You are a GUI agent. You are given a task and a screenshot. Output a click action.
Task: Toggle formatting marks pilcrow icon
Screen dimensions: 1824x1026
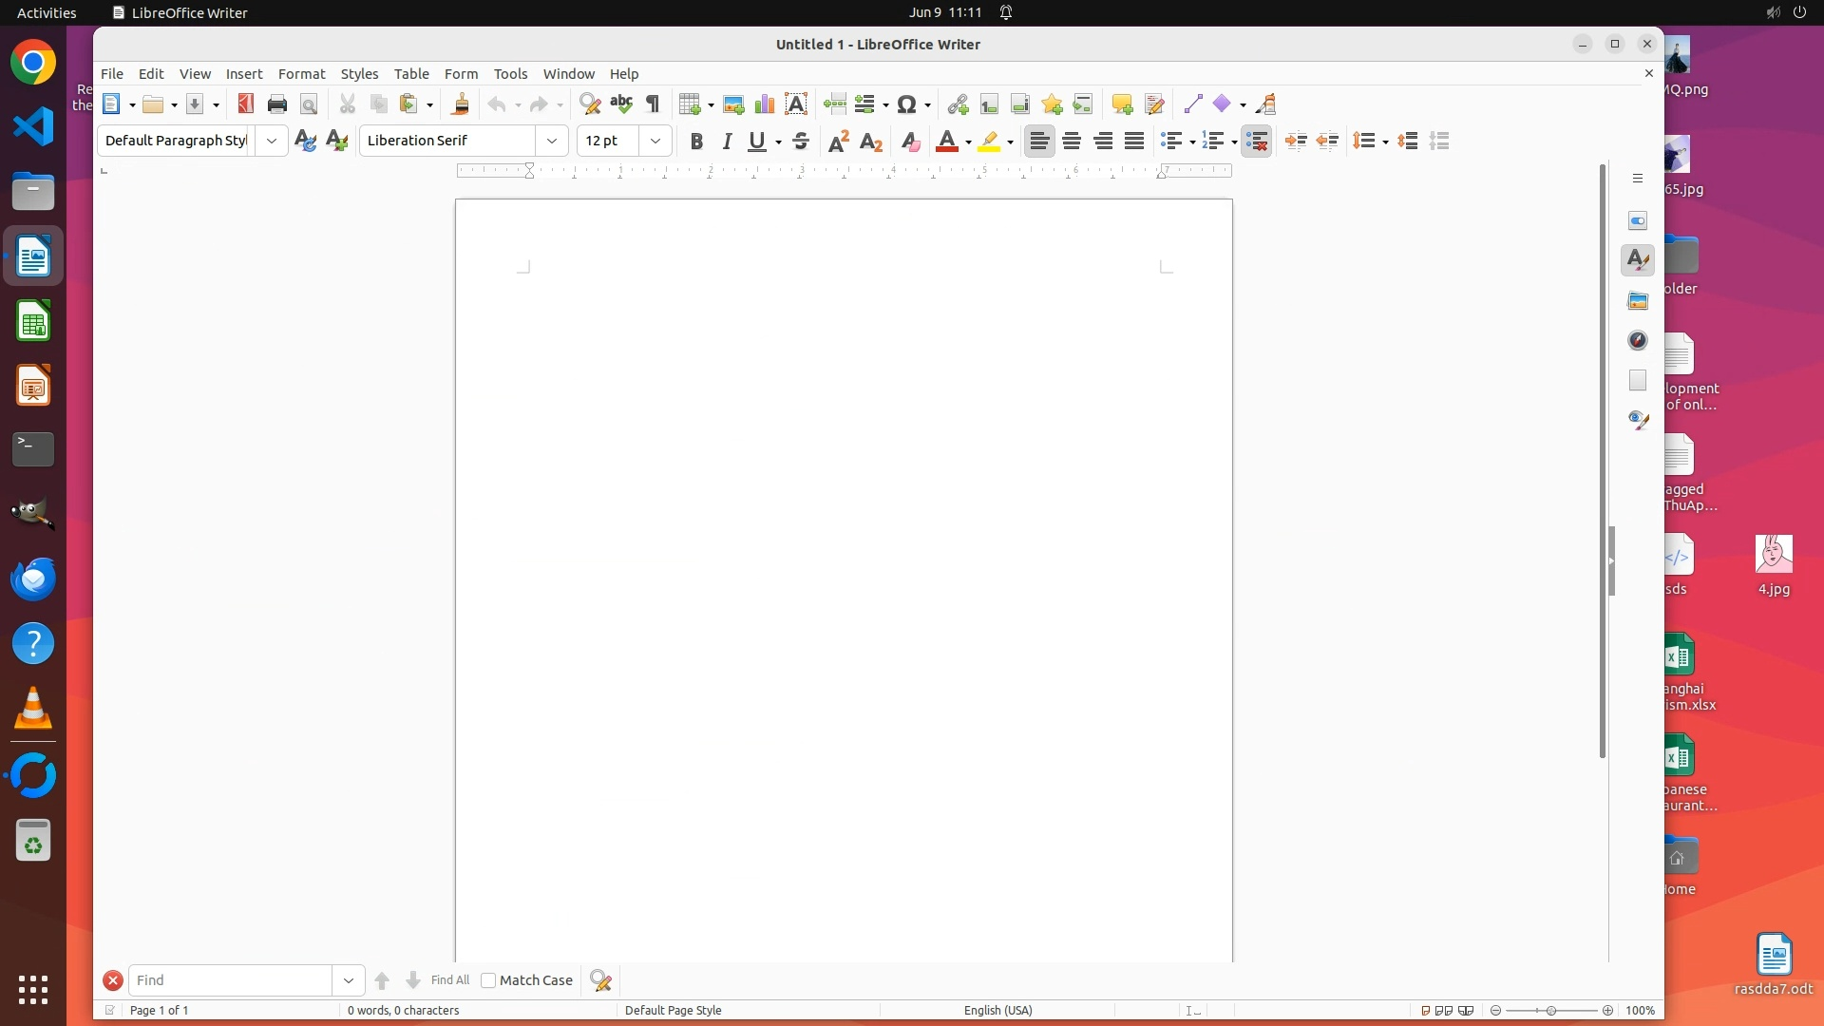653,104
